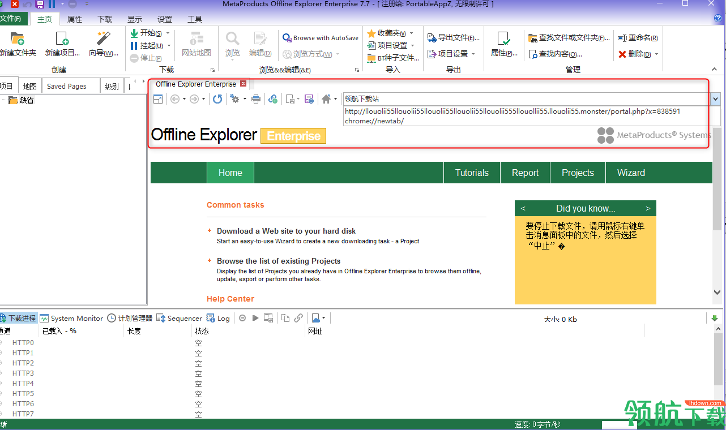Click 导出文件 export button
This screenshot has height=430, width=726.
[454, 38]
